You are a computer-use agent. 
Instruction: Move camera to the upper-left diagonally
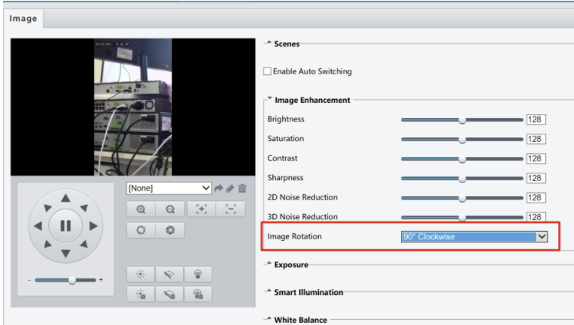click(x=47, y=208)
